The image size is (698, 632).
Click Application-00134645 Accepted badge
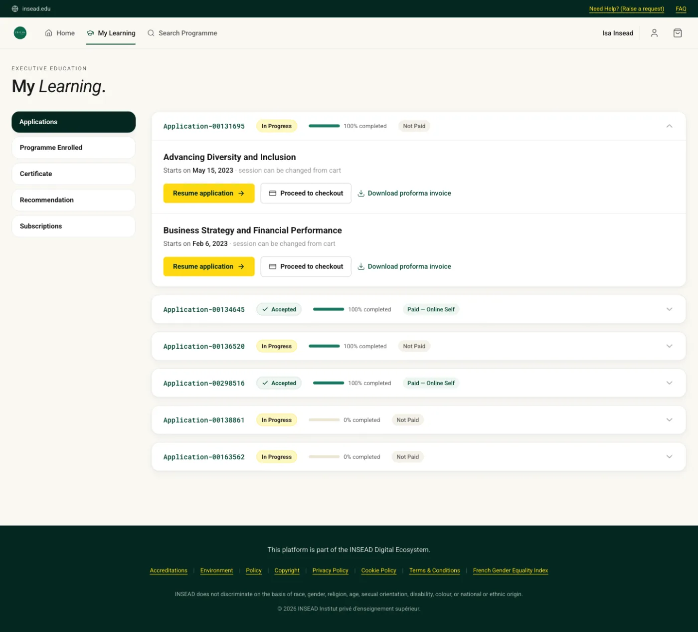tap(279, 309)
